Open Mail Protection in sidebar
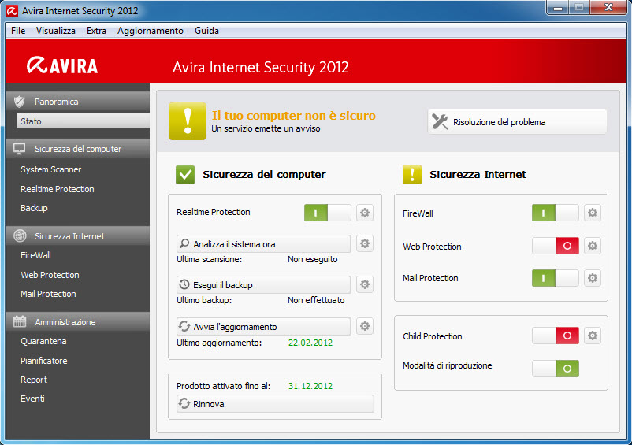This screenshot has width=632, height=445. point(48,294)
